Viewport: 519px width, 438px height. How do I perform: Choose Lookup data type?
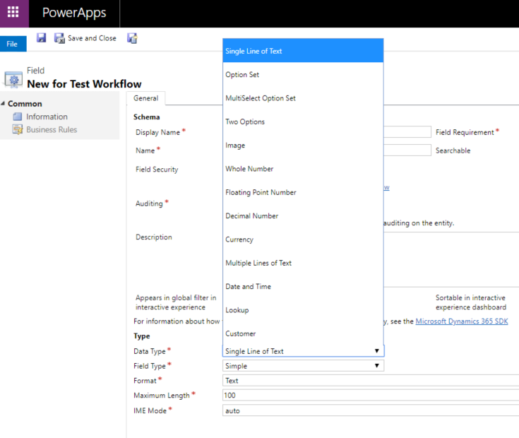[x=303, y=310]
